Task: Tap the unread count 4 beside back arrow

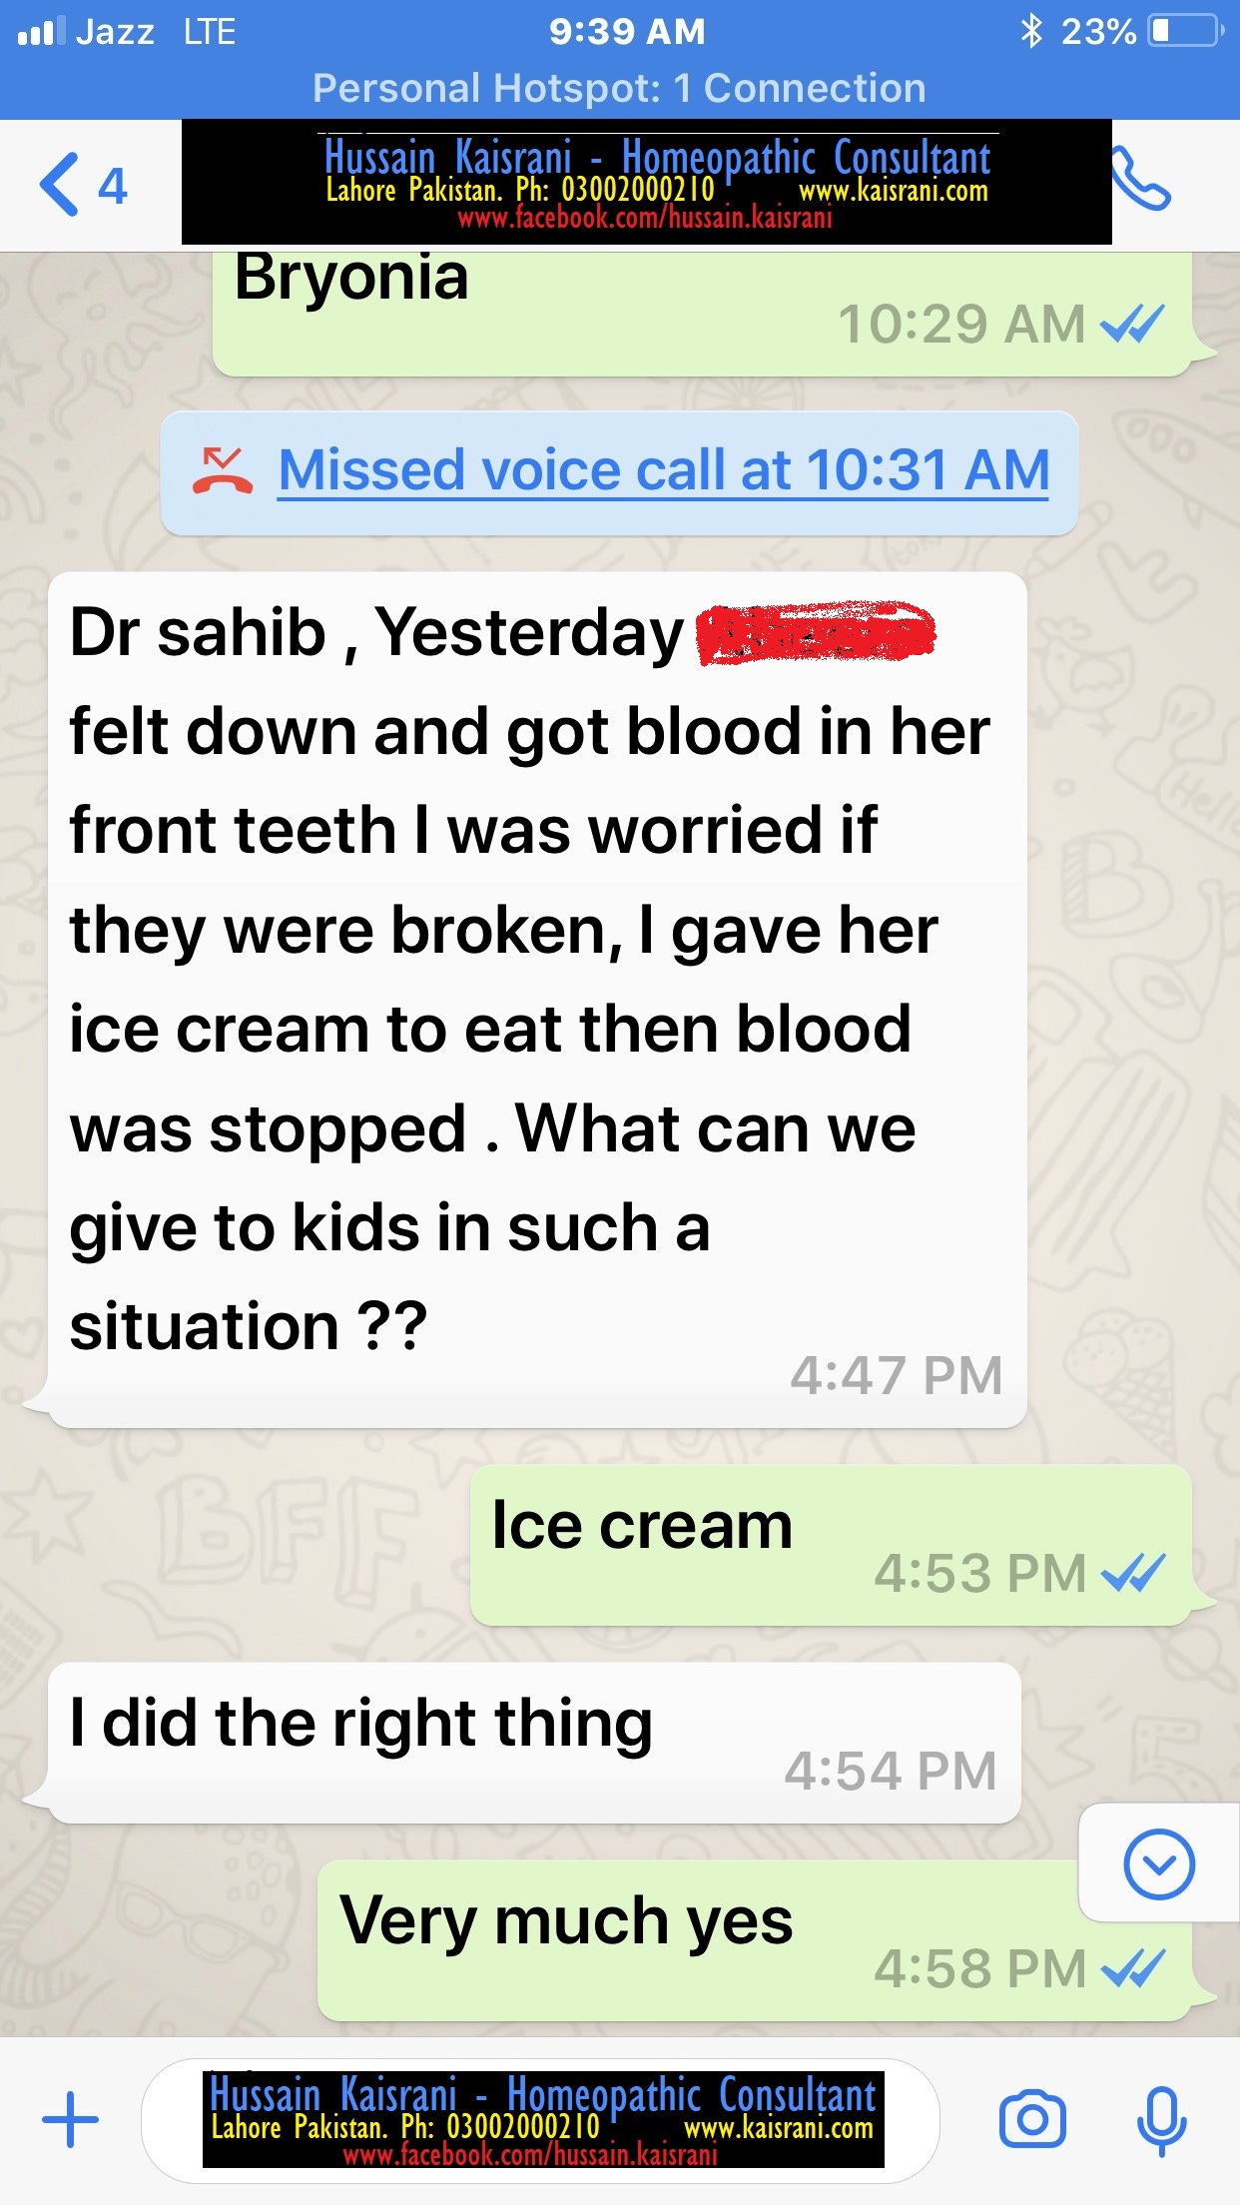Action: (x=113, y=186)
